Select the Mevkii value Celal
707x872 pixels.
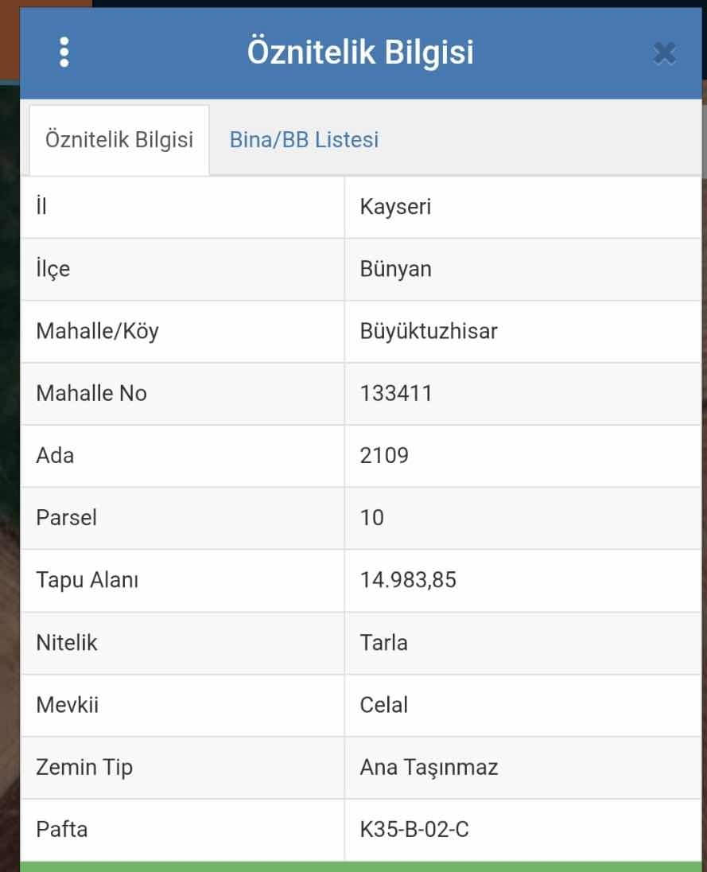coord(383,705)
